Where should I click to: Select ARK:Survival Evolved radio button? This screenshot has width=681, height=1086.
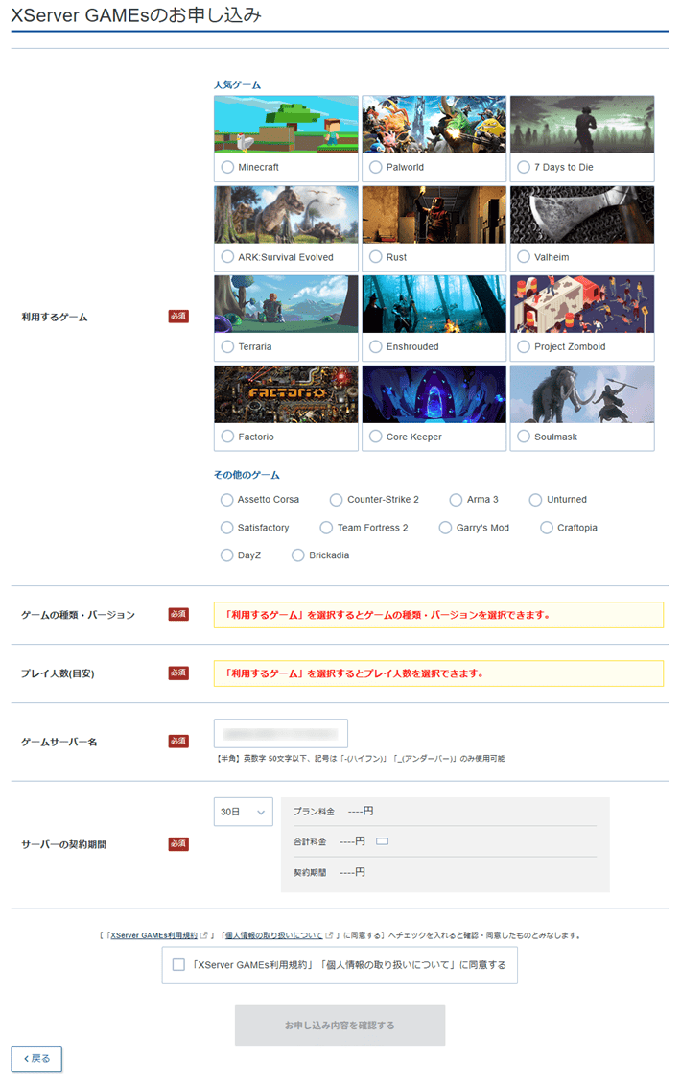coord(227,257)
